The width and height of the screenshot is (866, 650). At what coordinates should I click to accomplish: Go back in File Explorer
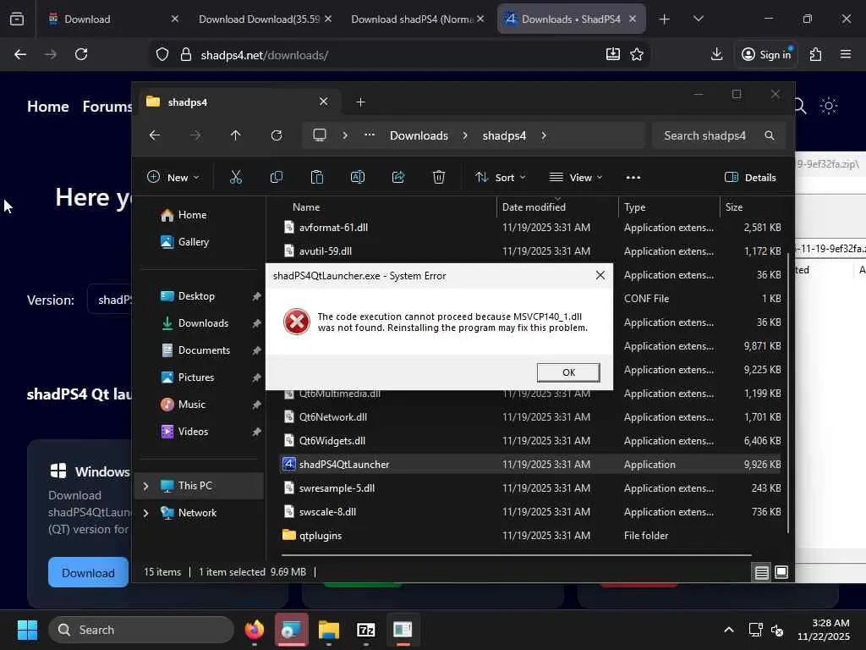click(155, 135)
